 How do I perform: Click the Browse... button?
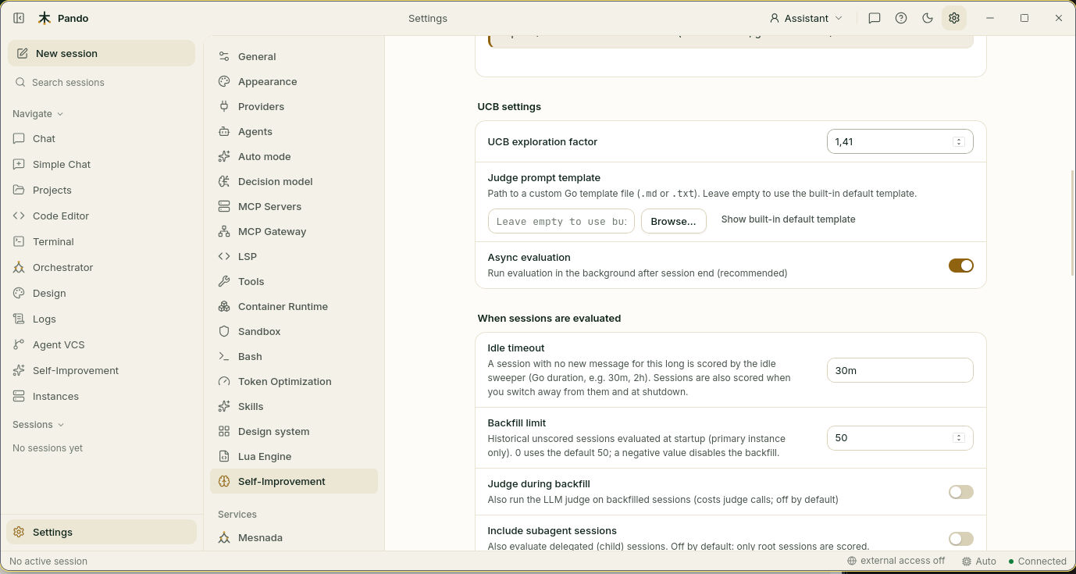tap(673, 221)
